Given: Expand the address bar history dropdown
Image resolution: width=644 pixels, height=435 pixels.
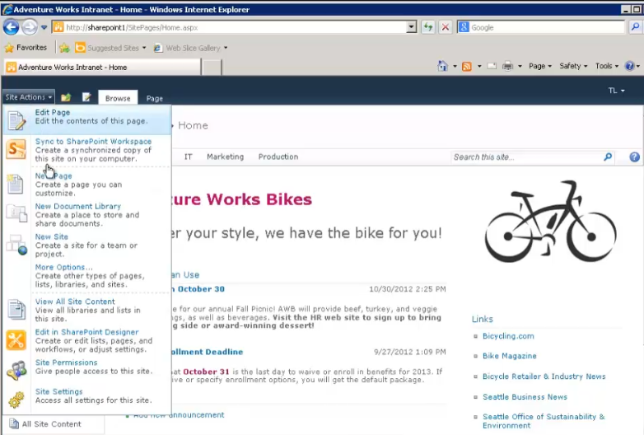Looking at the screenshot, I should tap(412, 27).
